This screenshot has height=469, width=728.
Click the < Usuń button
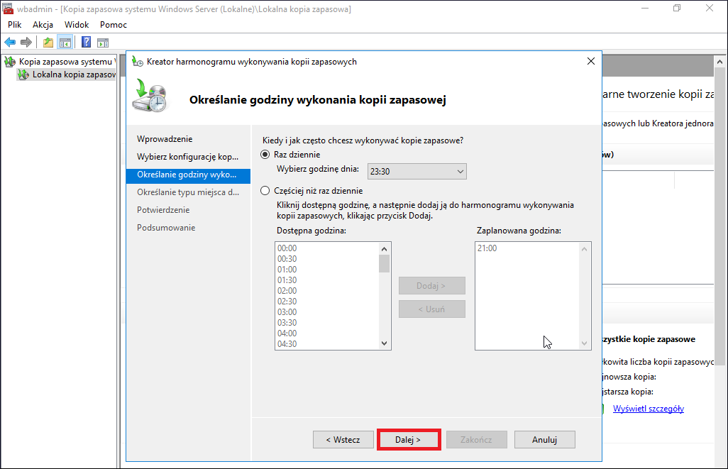click(432, 309)
